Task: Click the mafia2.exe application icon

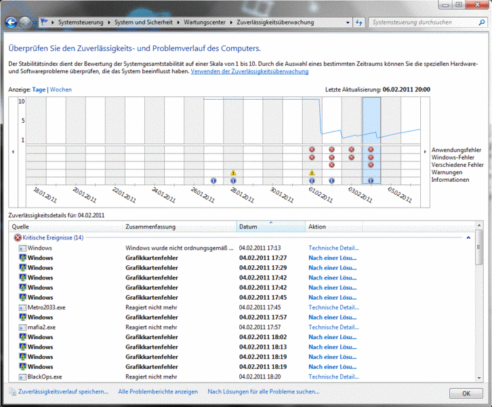Action: [22, 327]
